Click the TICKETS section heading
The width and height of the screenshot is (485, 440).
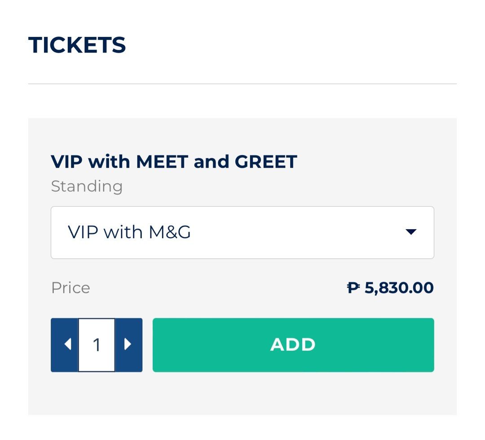77,45
